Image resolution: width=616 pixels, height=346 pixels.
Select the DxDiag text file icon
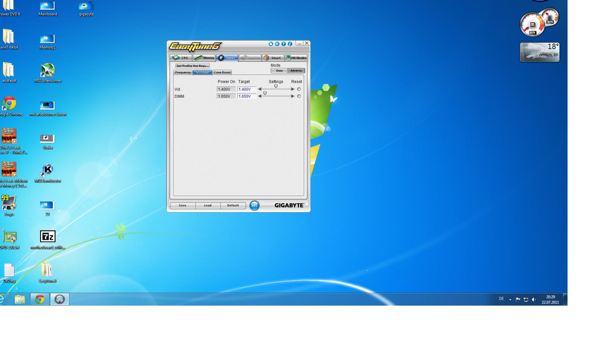click(9, 273)
